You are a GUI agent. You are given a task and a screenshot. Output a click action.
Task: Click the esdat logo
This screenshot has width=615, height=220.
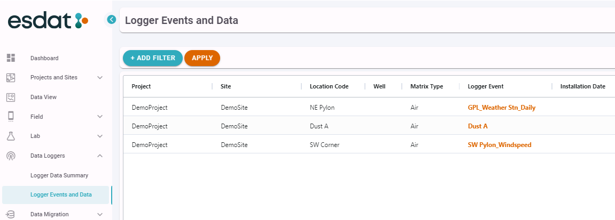[48, 20]
